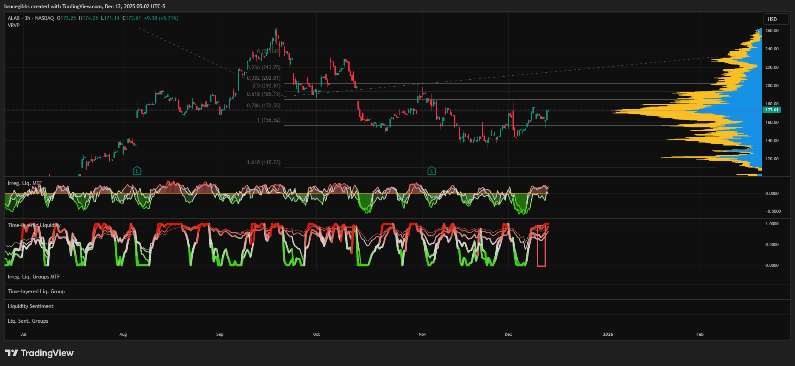
Task: Select the 0.236 (213.75) Fibonacci level label
Action: point(263,68)
